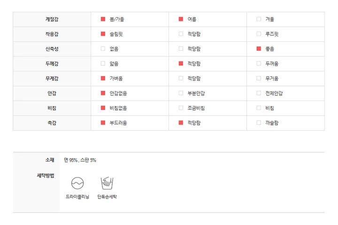This screenshot has width=338, height=225.
Task: Click the hand wash (단독손세탁) bucket icon
Action: pyautogui.click(x=107, y=183)
